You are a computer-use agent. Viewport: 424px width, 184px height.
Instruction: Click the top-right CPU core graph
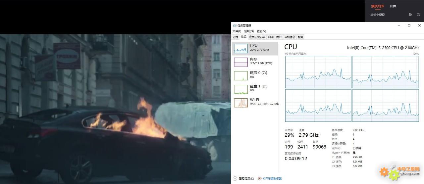[386, 72]
